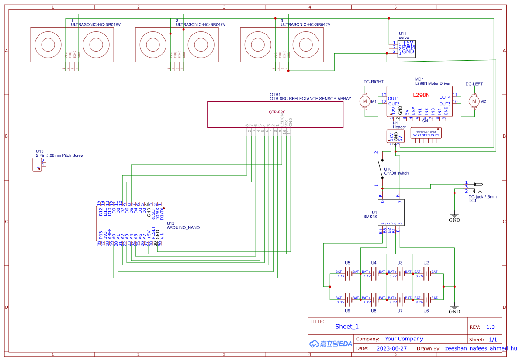Image resolution: width=523 pixels, height=361 pixels.
Task: Click the "ARDUINO_NANO" label
Action: point(183,228)
